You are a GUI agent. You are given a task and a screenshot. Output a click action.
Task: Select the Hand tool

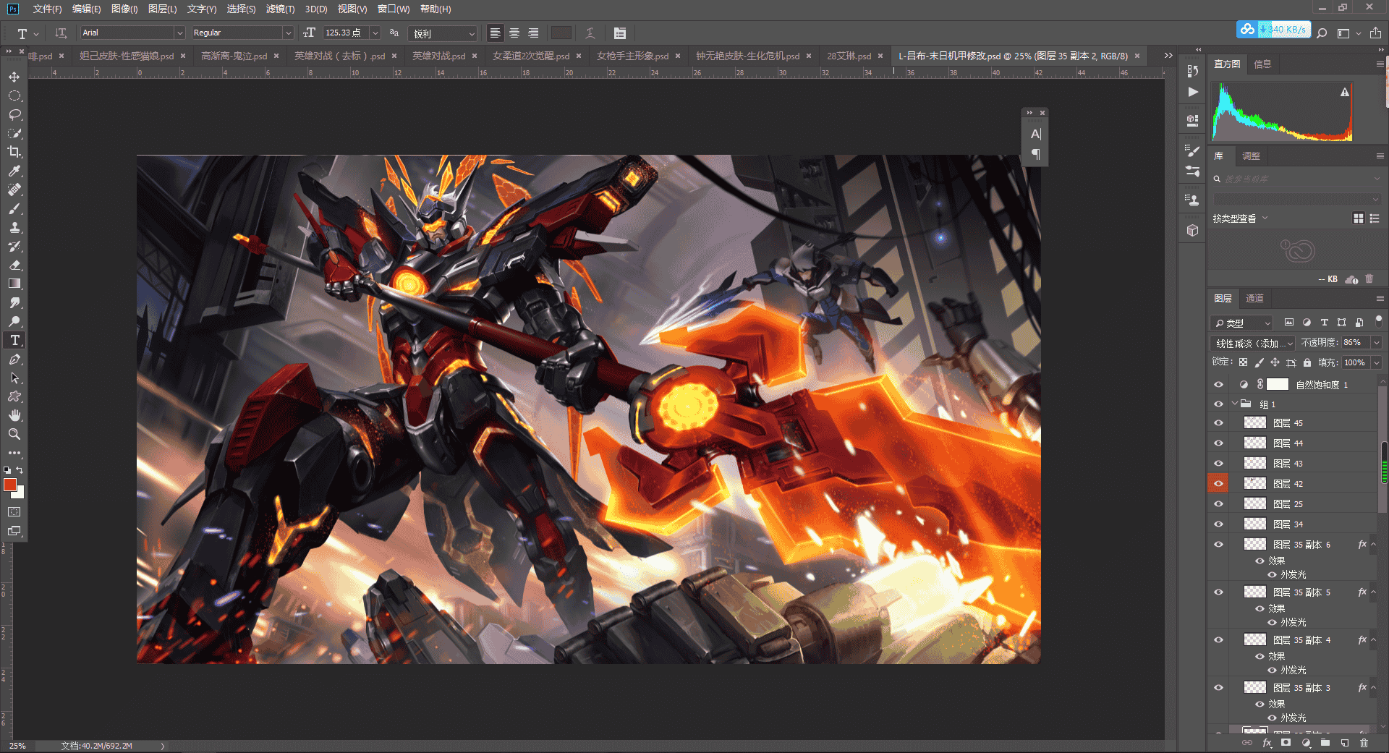14,415
